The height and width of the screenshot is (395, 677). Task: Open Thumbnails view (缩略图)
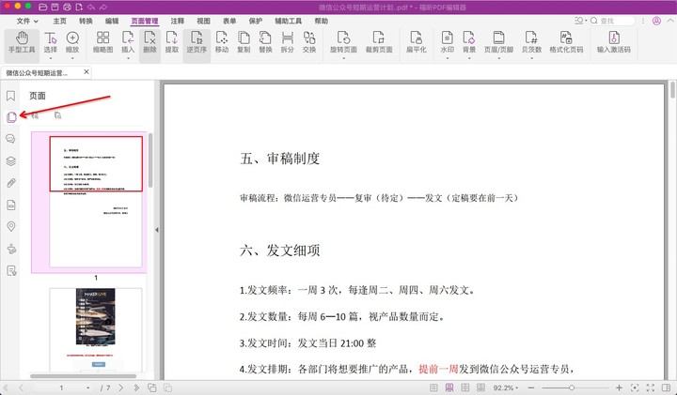click(x=102, y=42)
